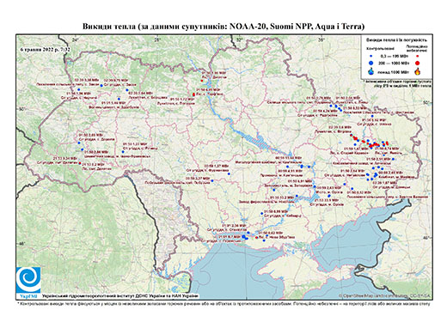Select the blue marker at Furmanivka label
The height and width of the screenshot is (316, 447).
[x=229, y=173]
